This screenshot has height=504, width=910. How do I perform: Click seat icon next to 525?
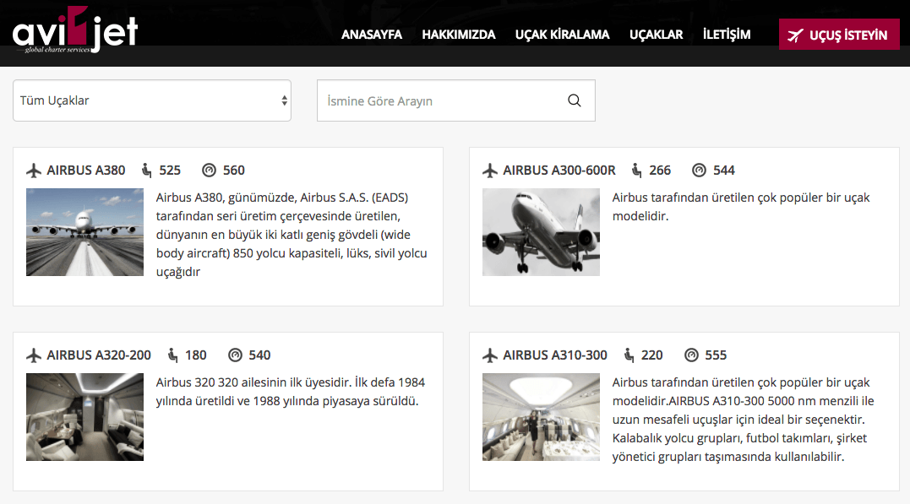(x=147, y=171)
